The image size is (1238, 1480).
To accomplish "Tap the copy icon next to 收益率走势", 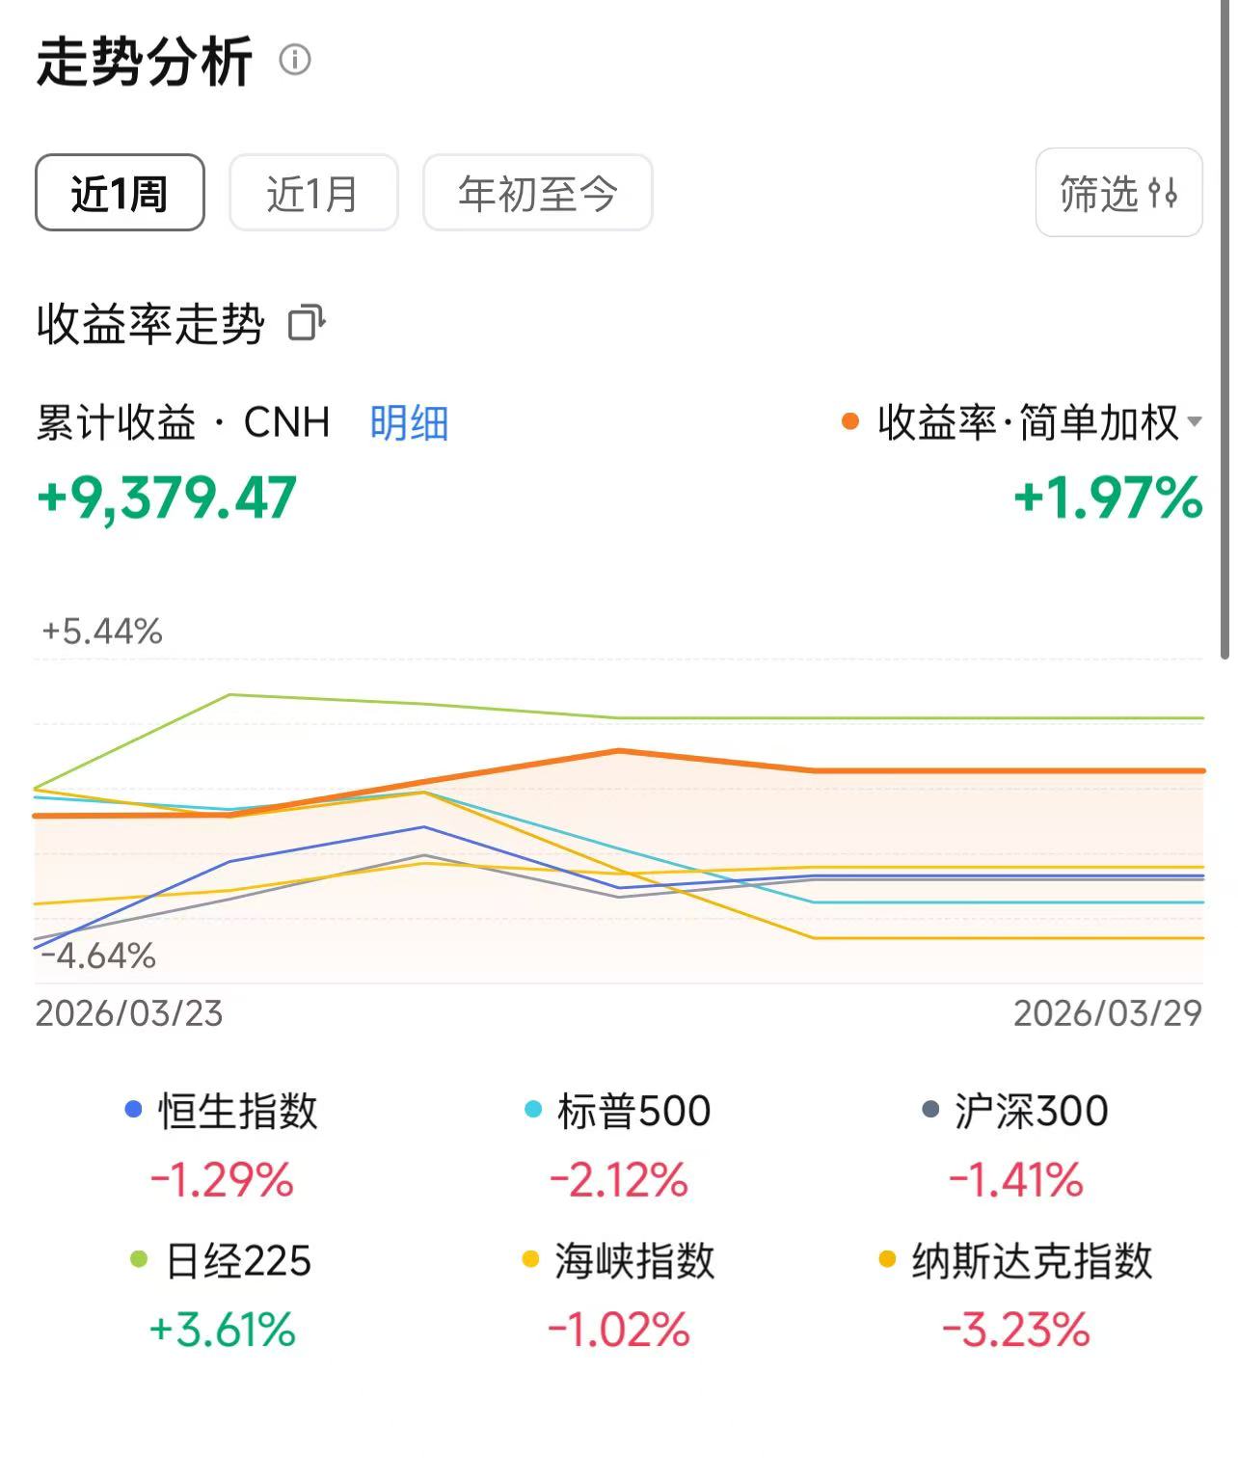I will (308, 323).
